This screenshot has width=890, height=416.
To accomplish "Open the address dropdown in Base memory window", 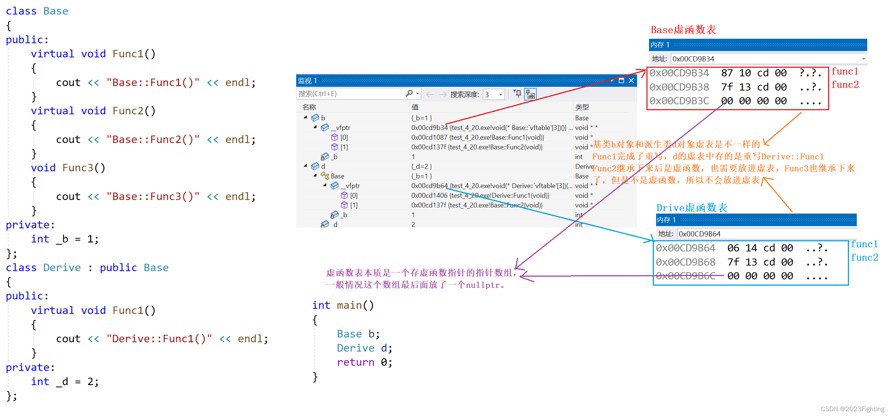I will [x=864, y=59].
